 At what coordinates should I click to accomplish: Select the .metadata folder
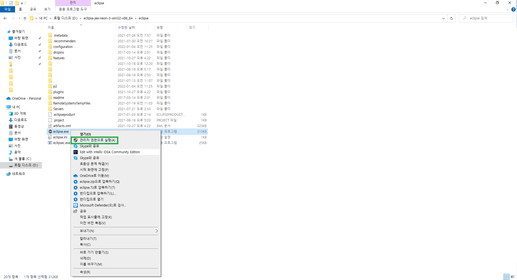[x=60, y=36]
